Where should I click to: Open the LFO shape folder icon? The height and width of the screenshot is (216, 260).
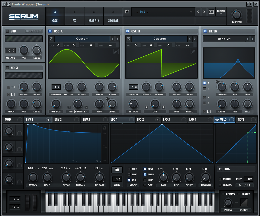[x=117, y=170]
